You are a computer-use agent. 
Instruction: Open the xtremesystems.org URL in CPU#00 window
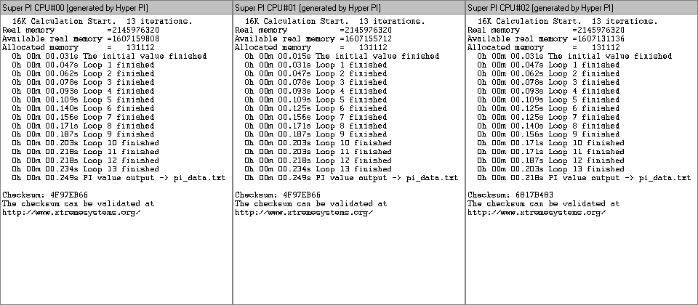[71, 213]
